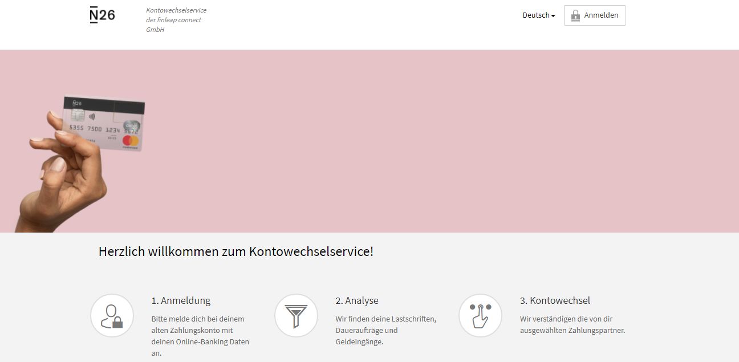Click the 2. Analyse step heading

358,300
